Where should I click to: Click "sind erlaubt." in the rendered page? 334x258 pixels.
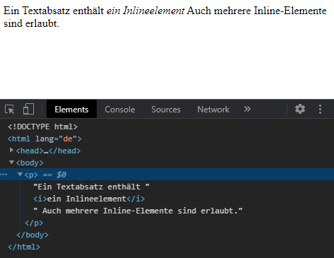pyautogui.click(x=31, y=23)
